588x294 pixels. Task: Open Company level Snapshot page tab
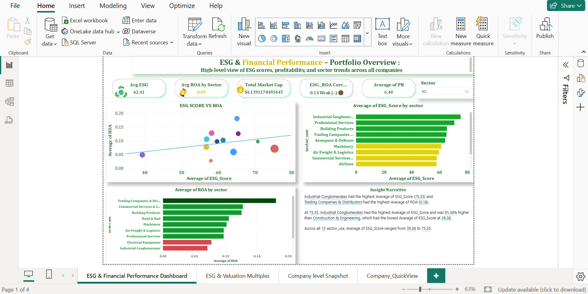click(x=318, y=276)
